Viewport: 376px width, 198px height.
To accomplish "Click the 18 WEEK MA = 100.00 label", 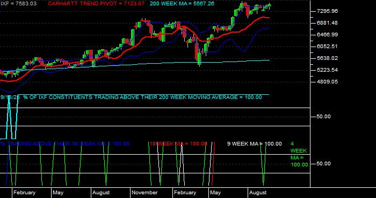I will point(178,144).
